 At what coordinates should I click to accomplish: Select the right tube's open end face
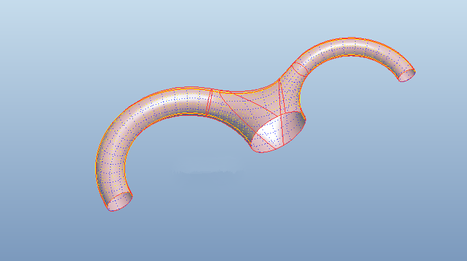pos(407,76)
